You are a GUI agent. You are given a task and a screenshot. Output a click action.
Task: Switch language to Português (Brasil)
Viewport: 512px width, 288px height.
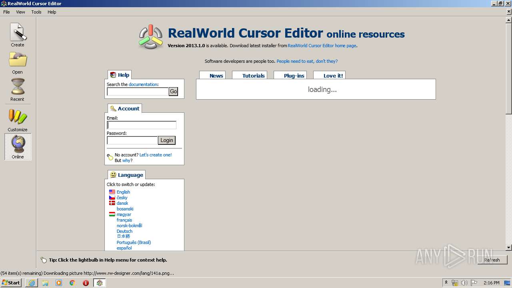[x=134, y=242]
